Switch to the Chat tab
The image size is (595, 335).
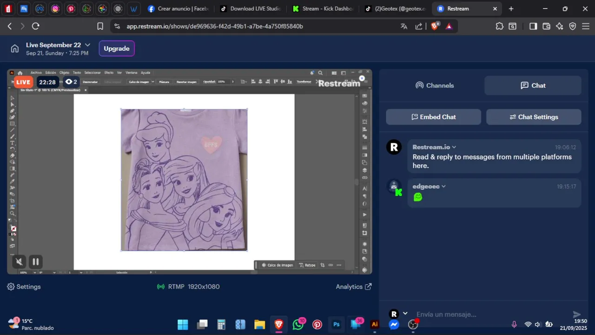(533, 86)
